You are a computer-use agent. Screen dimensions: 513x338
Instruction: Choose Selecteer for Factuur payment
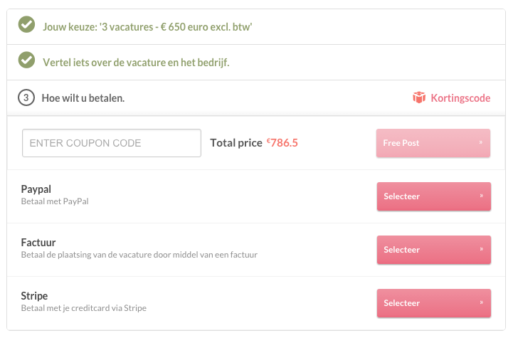pos(433,250)
